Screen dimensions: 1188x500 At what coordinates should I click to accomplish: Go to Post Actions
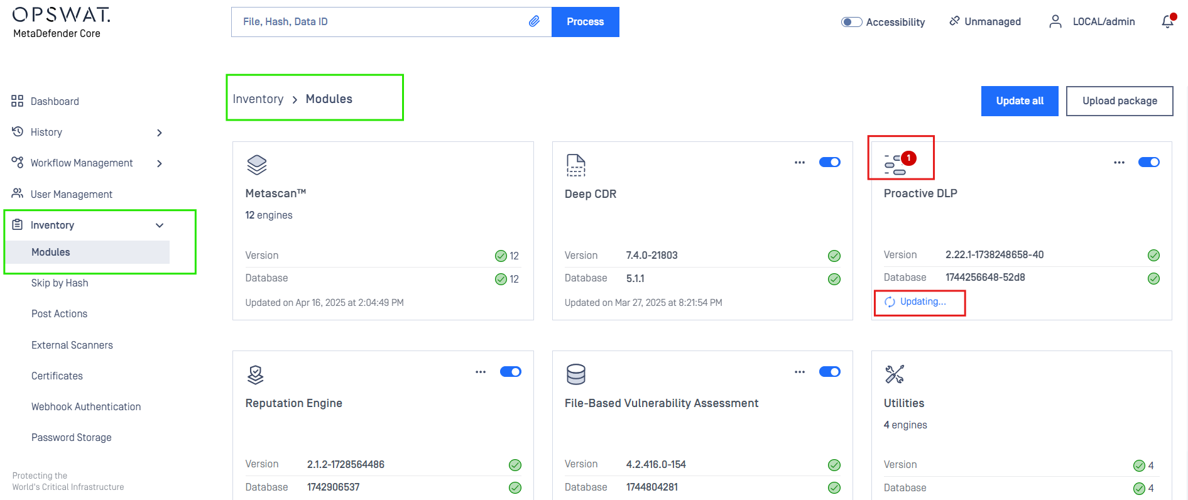(x=59, y=313)
